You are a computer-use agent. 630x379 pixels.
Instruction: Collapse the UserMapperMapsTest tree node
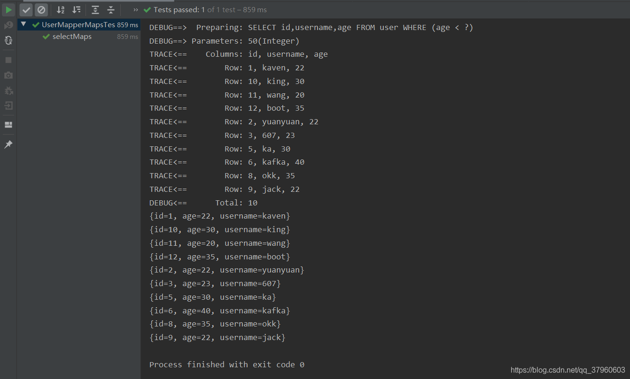click(x=23, y=24)
